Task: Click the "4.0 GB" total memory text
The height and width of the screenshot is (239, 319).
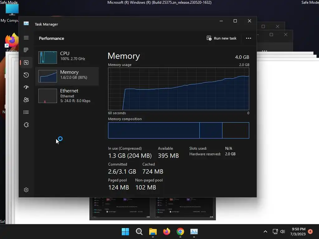Action: pyautogui.click(x=242, y=57)
